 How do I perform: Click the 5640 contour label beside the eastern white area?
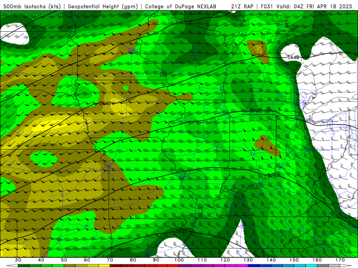(293, 57)
